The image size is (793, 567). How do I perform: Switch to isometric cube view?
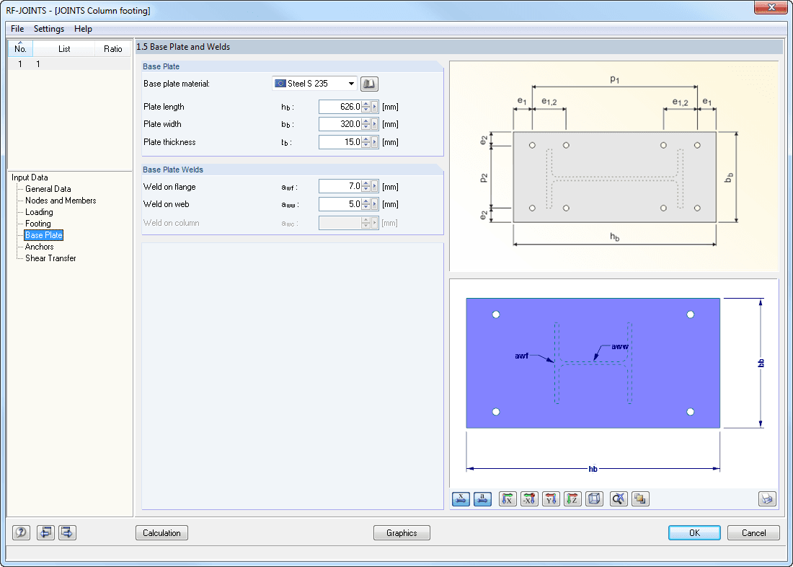click(x=594, y=499)
